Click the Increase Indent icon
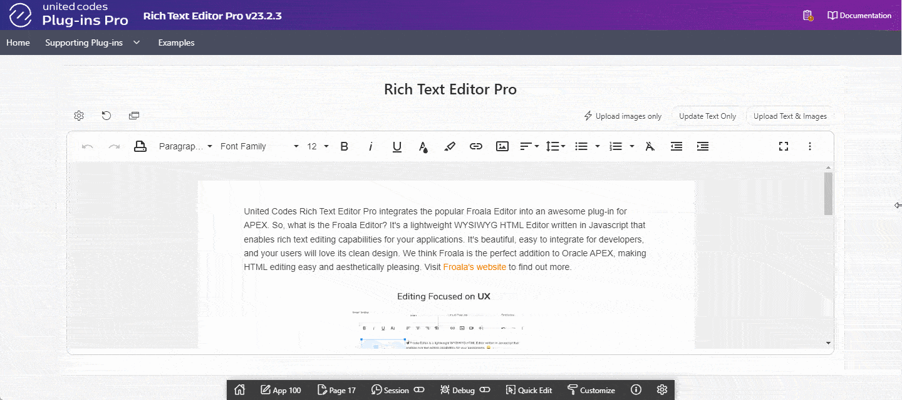The height and width of the screenshot is (400, 902). 703,146
